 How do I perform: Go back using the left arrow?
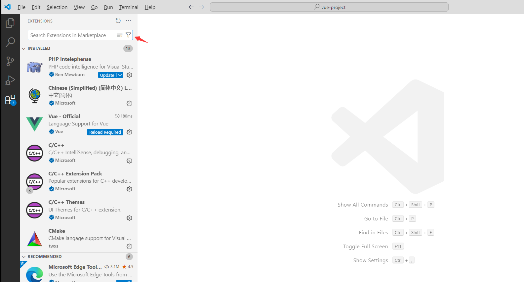pos(191,7)
